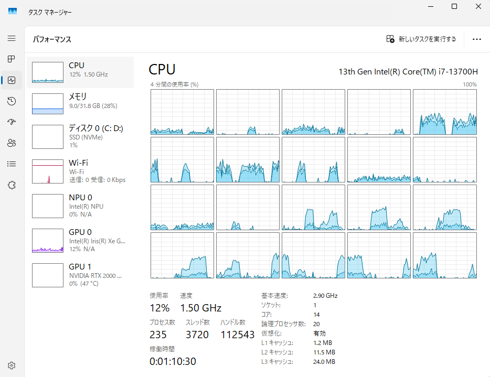Click the 4 分間の使用率 (%) label
The image size is (490, 377).
coord(174,84)
